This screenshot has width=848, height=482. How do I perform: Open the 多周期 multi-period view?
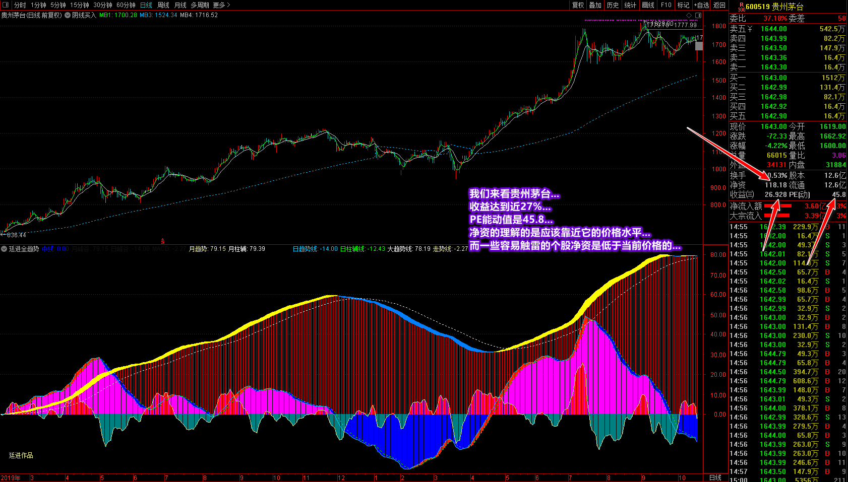[x=200, y=5]
